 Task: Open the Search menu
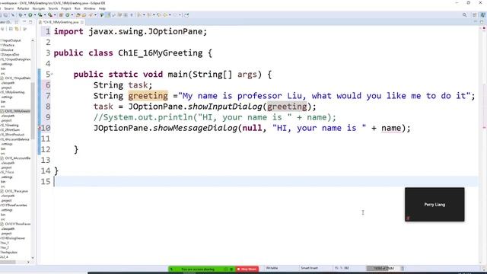[53, 8]
